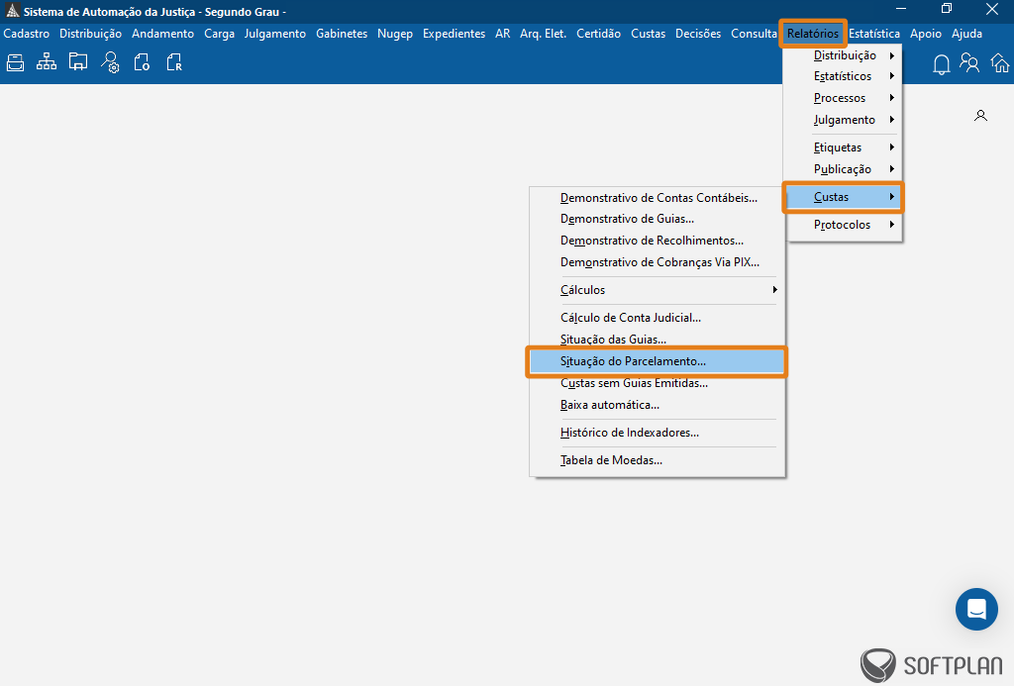Select Tabela de Moedas
The height and width of the screenshot is (686, 1014).
[x=658, y=461]
